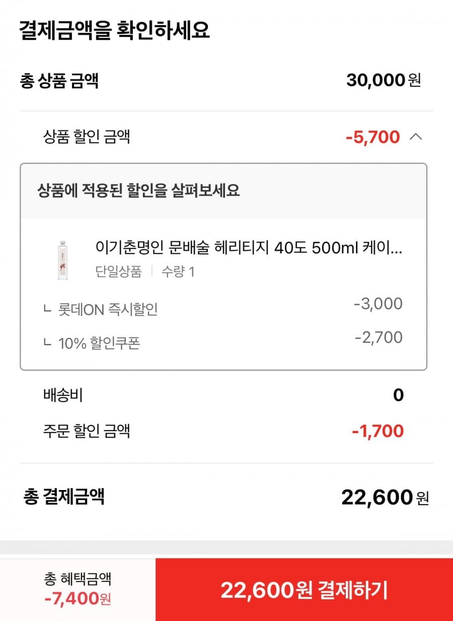Tap the -5,700 product discount amount

click(373, 136)
